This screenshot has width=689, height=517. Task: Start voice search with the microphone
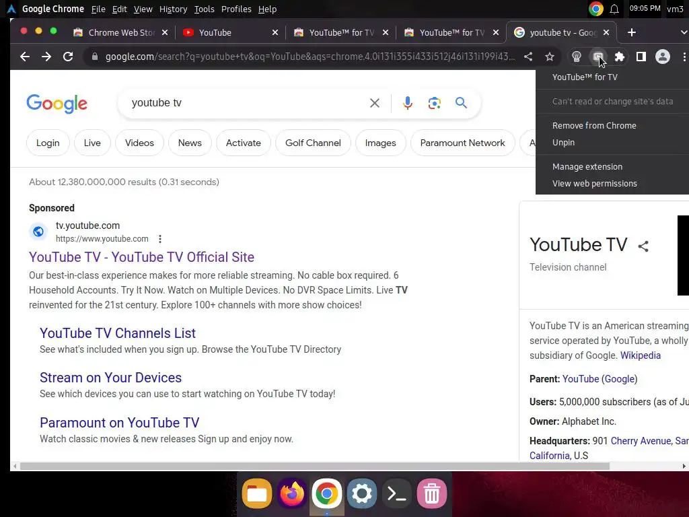coord(408,103)
